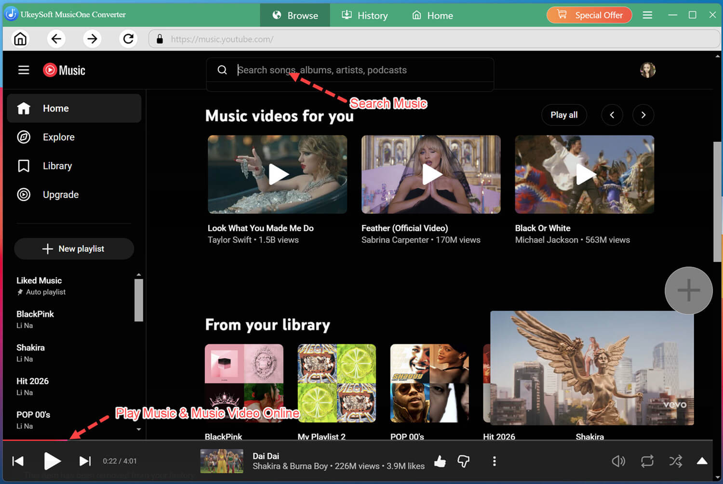Like the current song with thumbs up

(x=440, y=461)
